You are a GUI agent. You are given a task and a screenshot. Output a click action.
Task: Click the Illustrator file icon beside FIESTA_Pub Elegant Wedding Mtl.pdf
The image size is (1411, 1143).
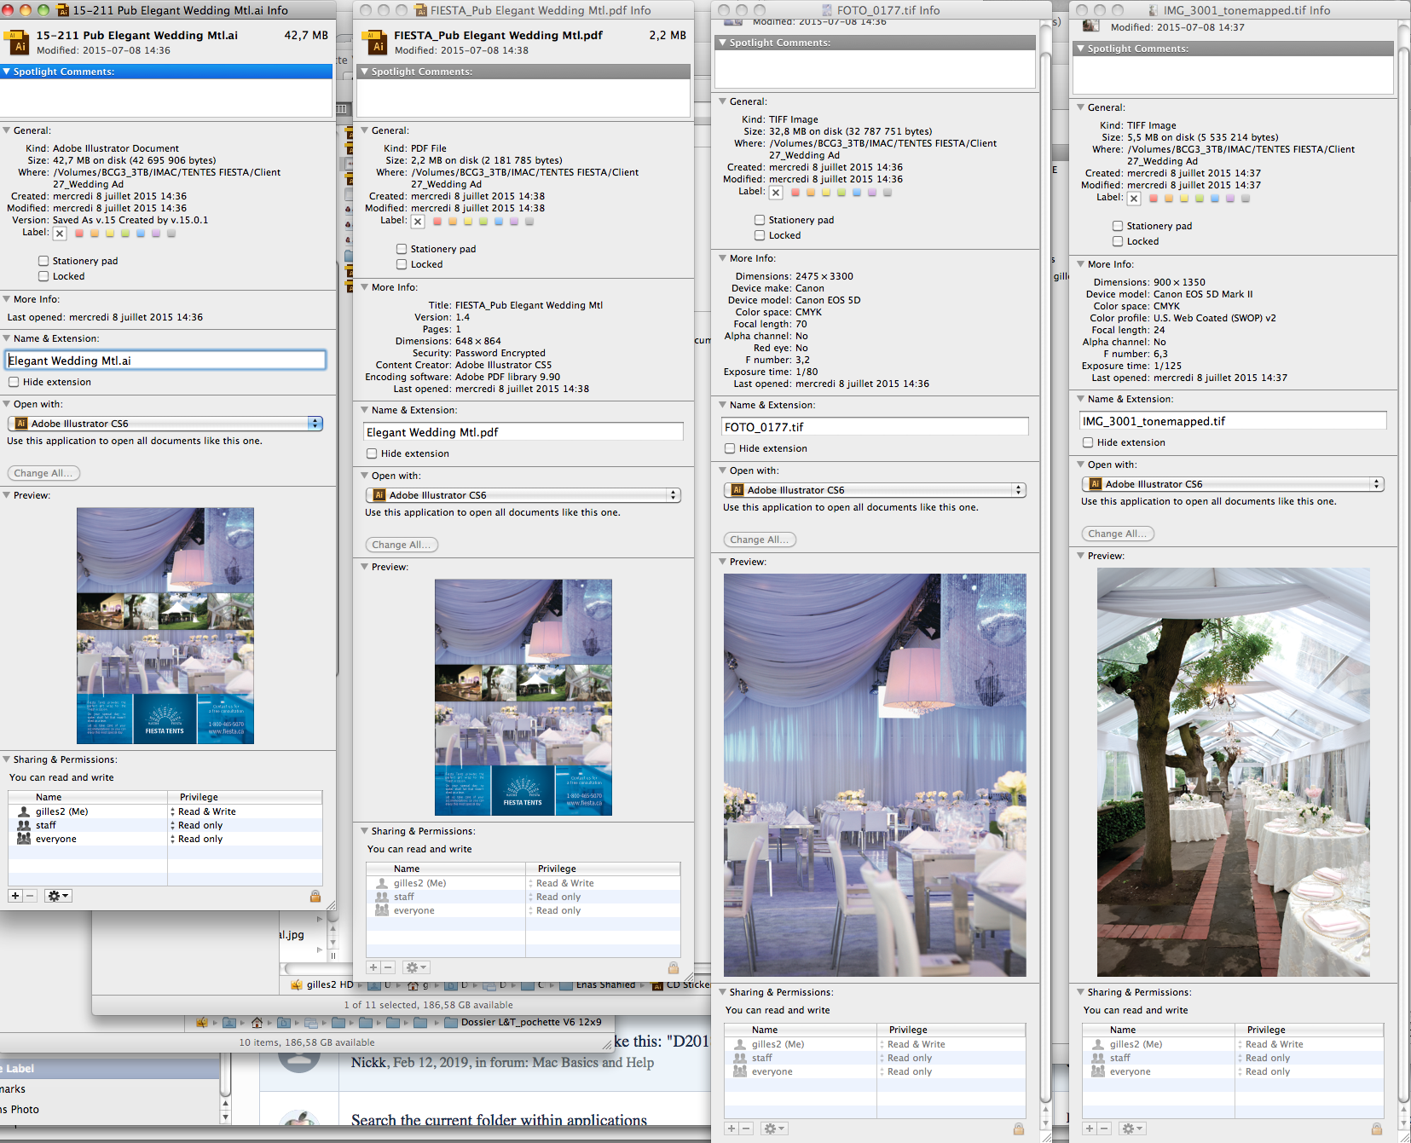374,43
